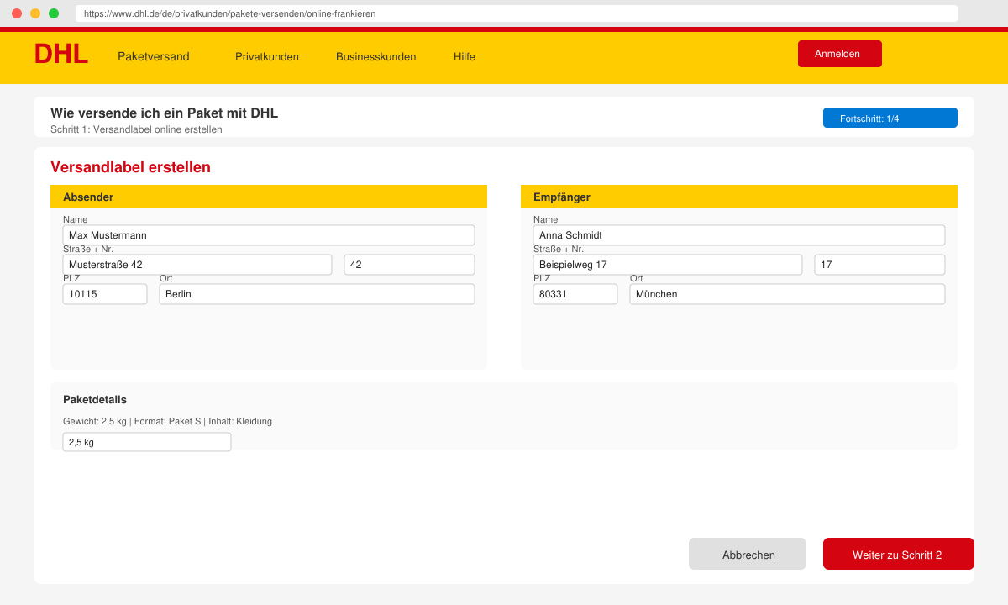
Task: Select the Empfänger house number field 17
Action: 879,265
